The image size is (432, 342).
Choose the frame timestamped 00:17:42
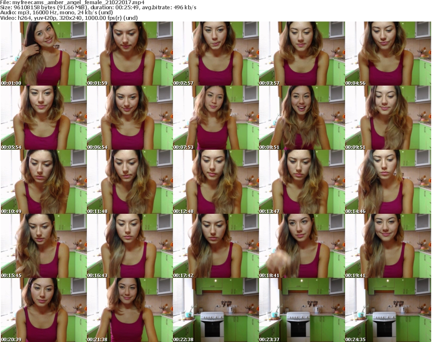click(x=216, y=246)
